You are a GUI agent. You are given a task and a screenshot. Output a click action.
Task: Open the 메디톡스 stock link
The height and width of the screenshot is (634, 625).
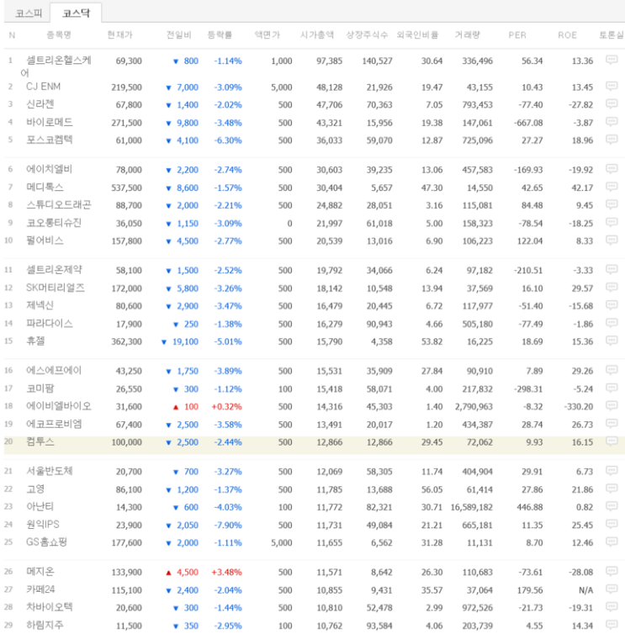click(45, 188)
